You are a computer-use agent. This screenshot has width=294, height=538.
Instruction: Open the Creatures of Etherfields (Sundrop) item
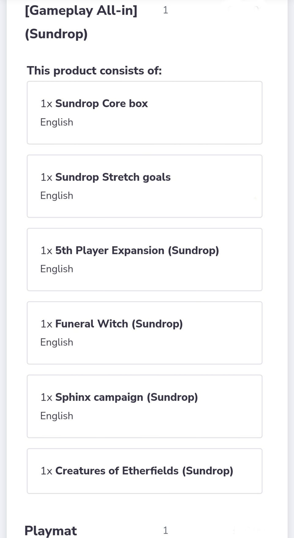[x=144, y=471]
